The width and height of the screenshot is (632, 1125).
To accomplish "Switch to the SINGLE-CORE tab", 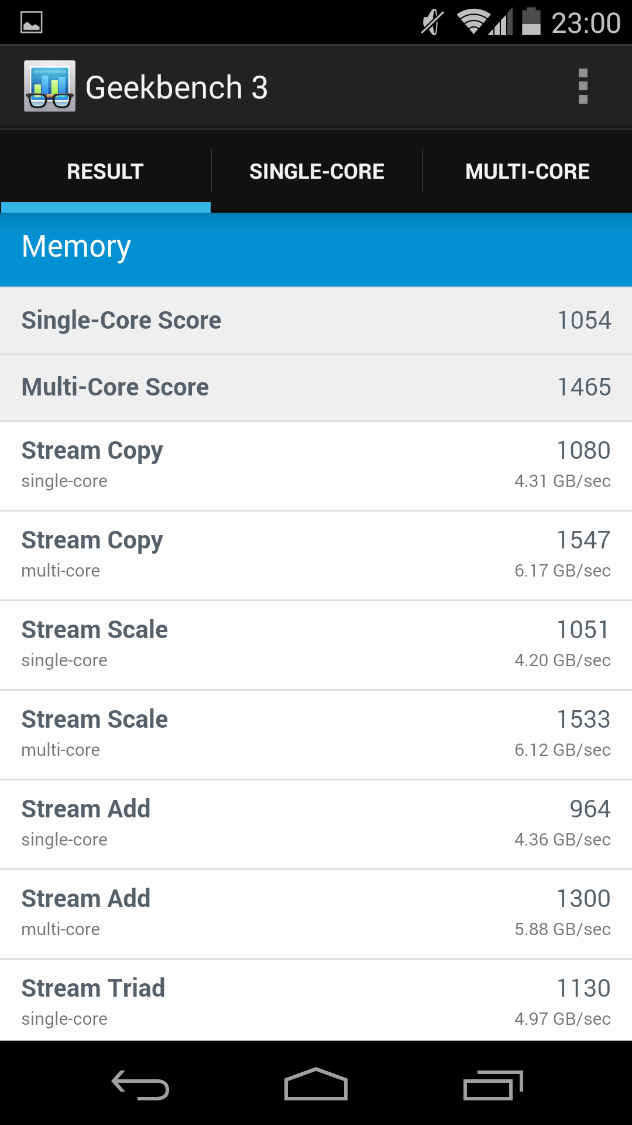I will click(317, 171).
